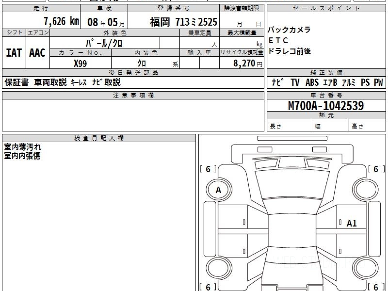
Task: Click the ドラレコ前後 sales point text
Action: [289, 51]
